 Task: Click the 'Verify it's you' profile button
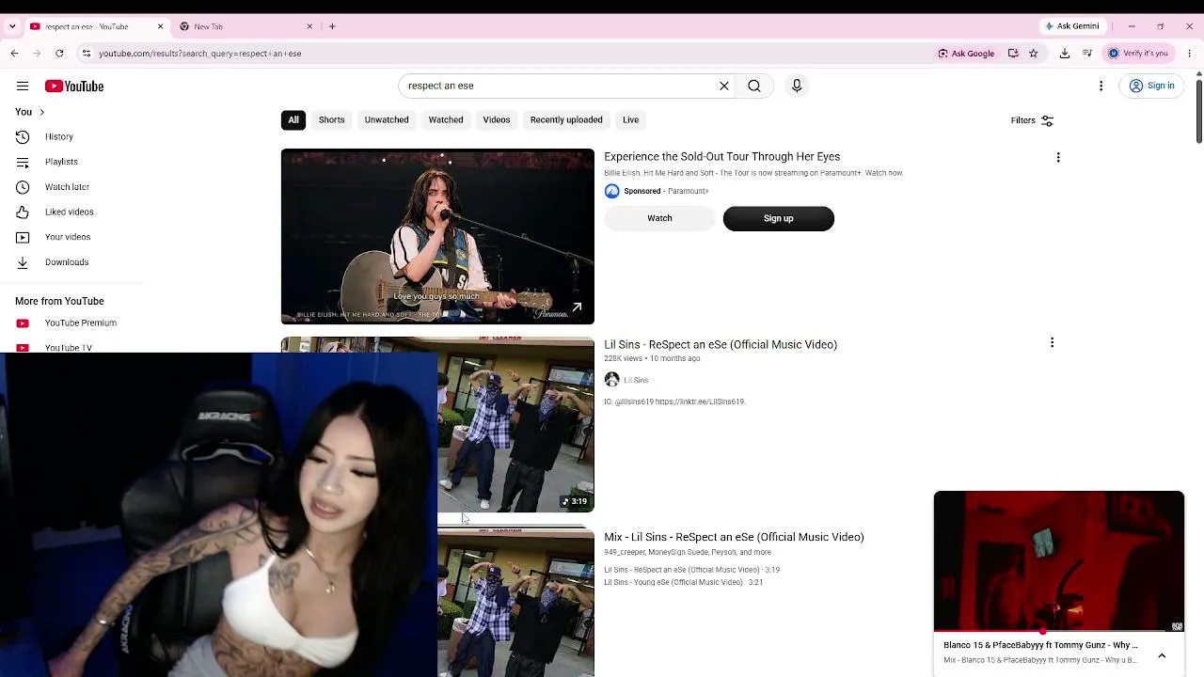click(x=1138, y=54)
